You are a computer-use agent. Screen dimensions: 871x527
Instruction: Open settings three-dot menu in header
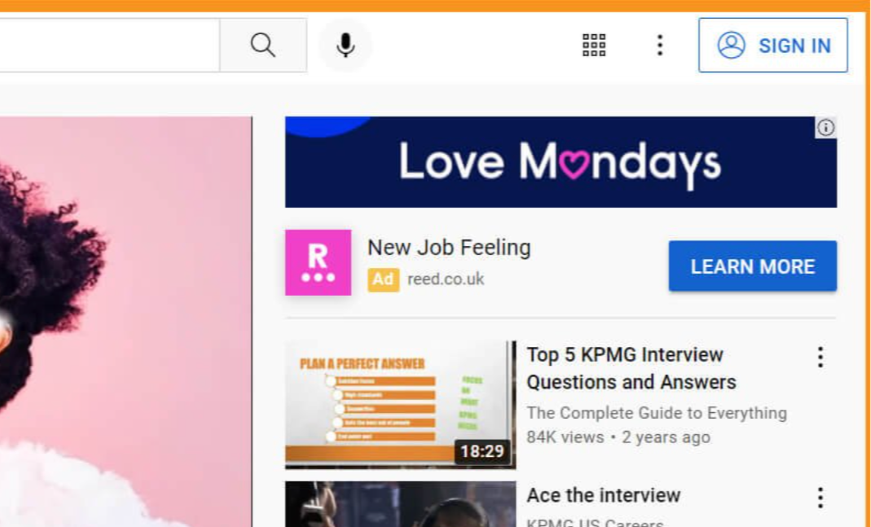tap(660, 45)
